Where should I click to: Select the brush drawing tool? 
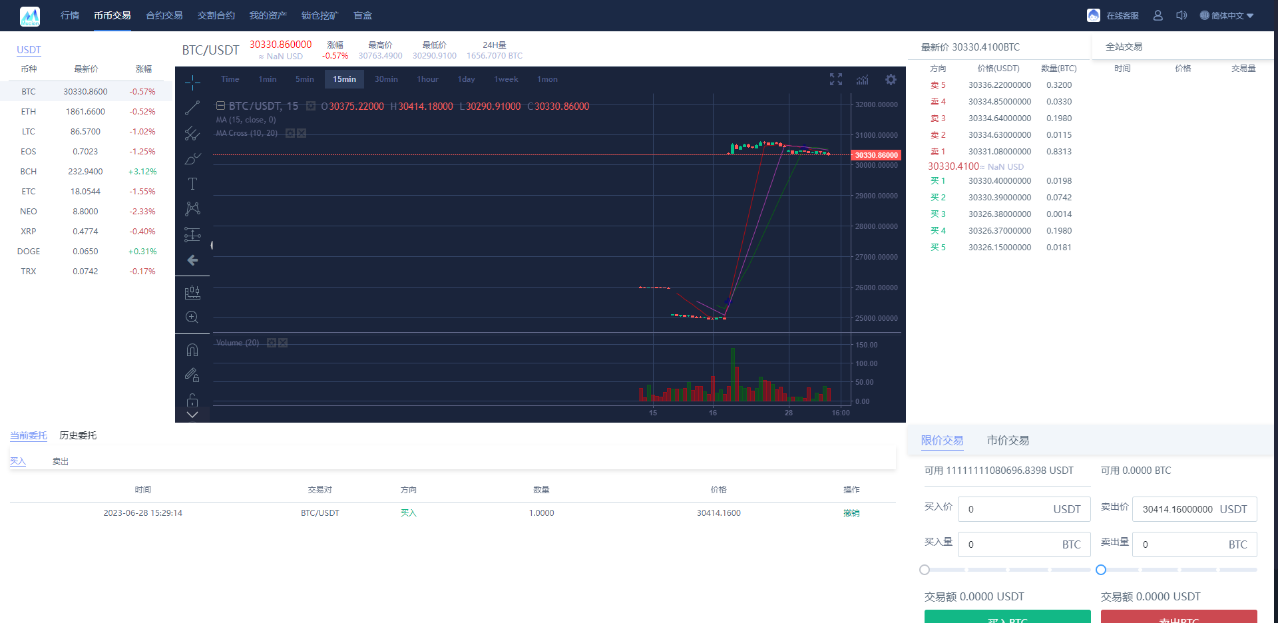pos(192,158)
